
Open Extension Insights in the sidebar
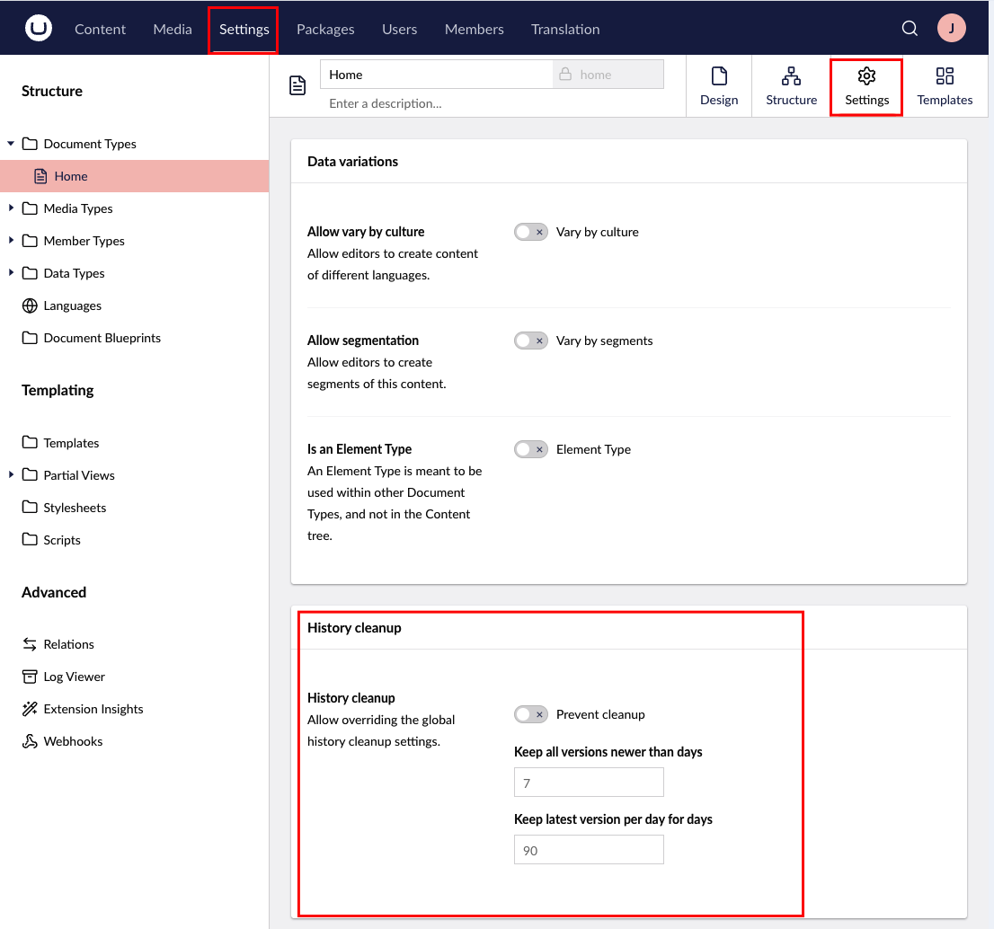pyautogui.click(x=91, y=709)
